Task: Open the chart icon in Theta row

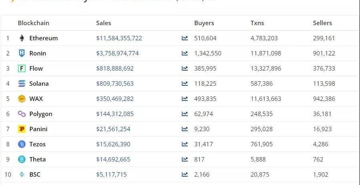Action: [184, 159]
